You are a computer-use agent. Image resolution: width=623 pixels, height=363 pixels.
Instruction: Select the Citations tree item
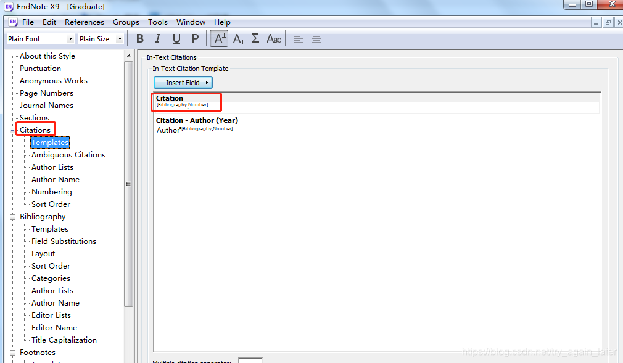tap(35, 130)
